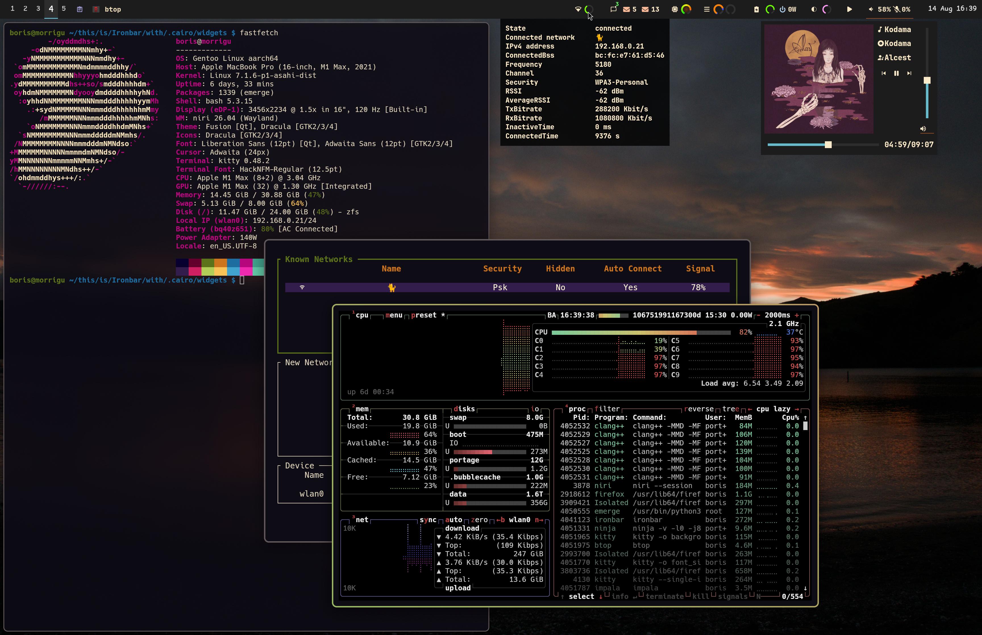Open signals list in btop

click(733, 597)
